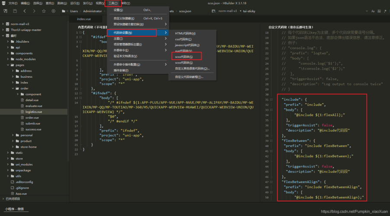This screenshot has width=390, height=216.
Task: Fold the "flexBetween" block at line 39
Action: pyautogui.click(x=271, y=141)
